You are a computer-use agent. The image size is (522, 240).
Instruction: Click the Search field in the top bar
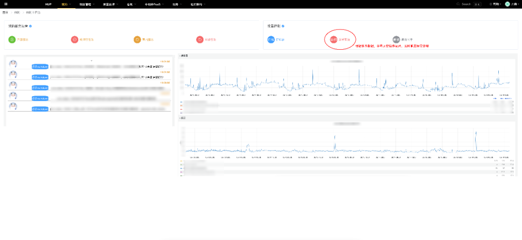pos(469,4)
